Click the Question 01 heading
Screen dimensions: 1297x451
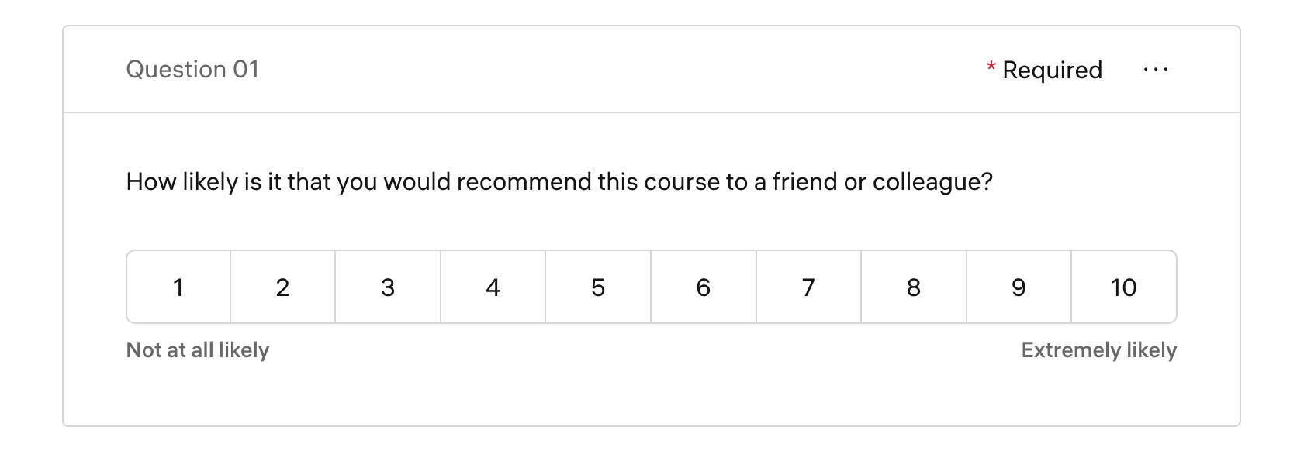tap(192, 70)
